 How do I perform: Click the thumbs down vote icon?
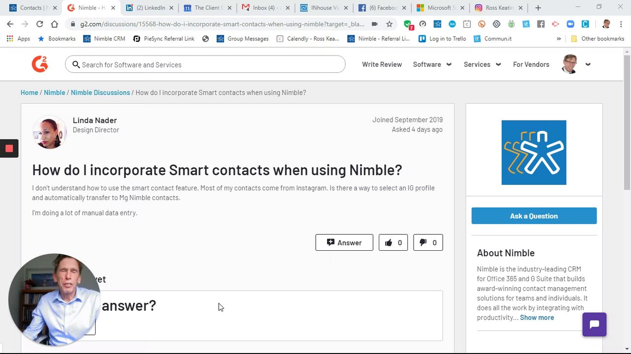point(423,242)
